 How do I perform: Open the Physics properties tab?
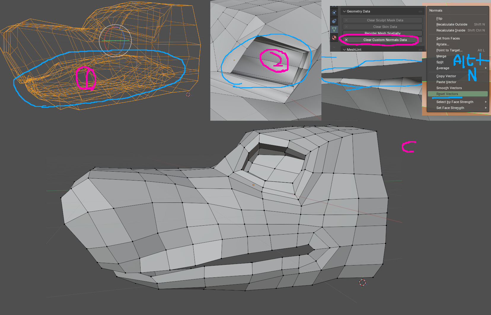334,13
